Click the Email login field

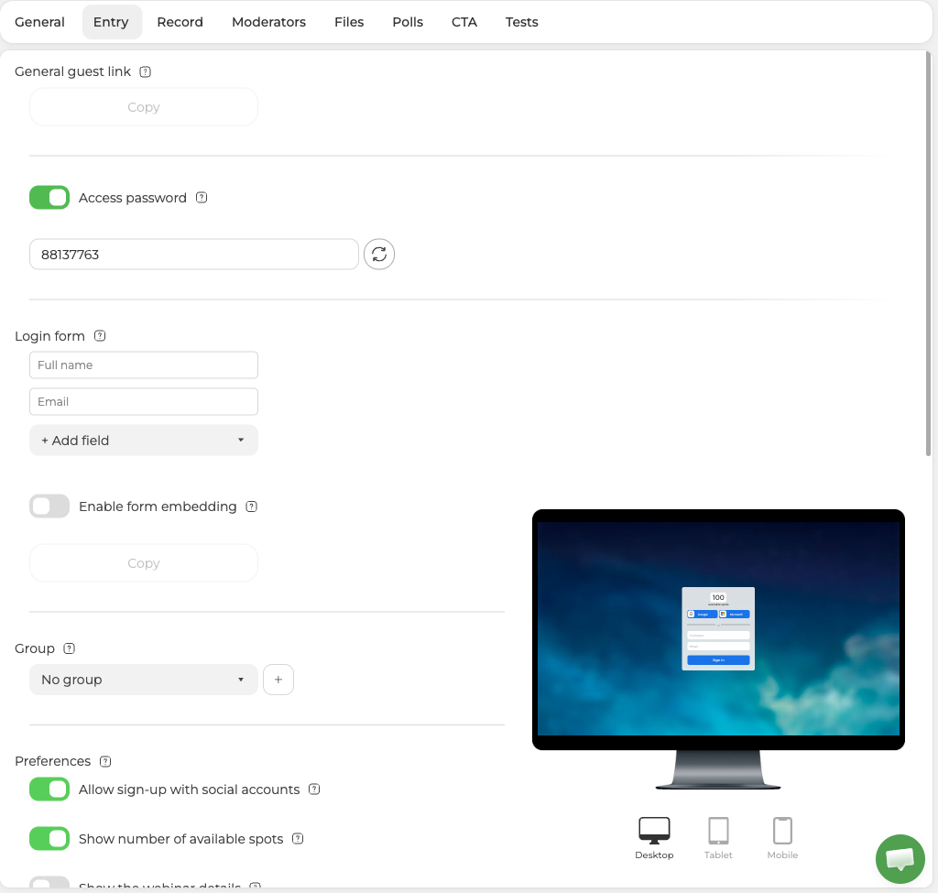point(144,401)
